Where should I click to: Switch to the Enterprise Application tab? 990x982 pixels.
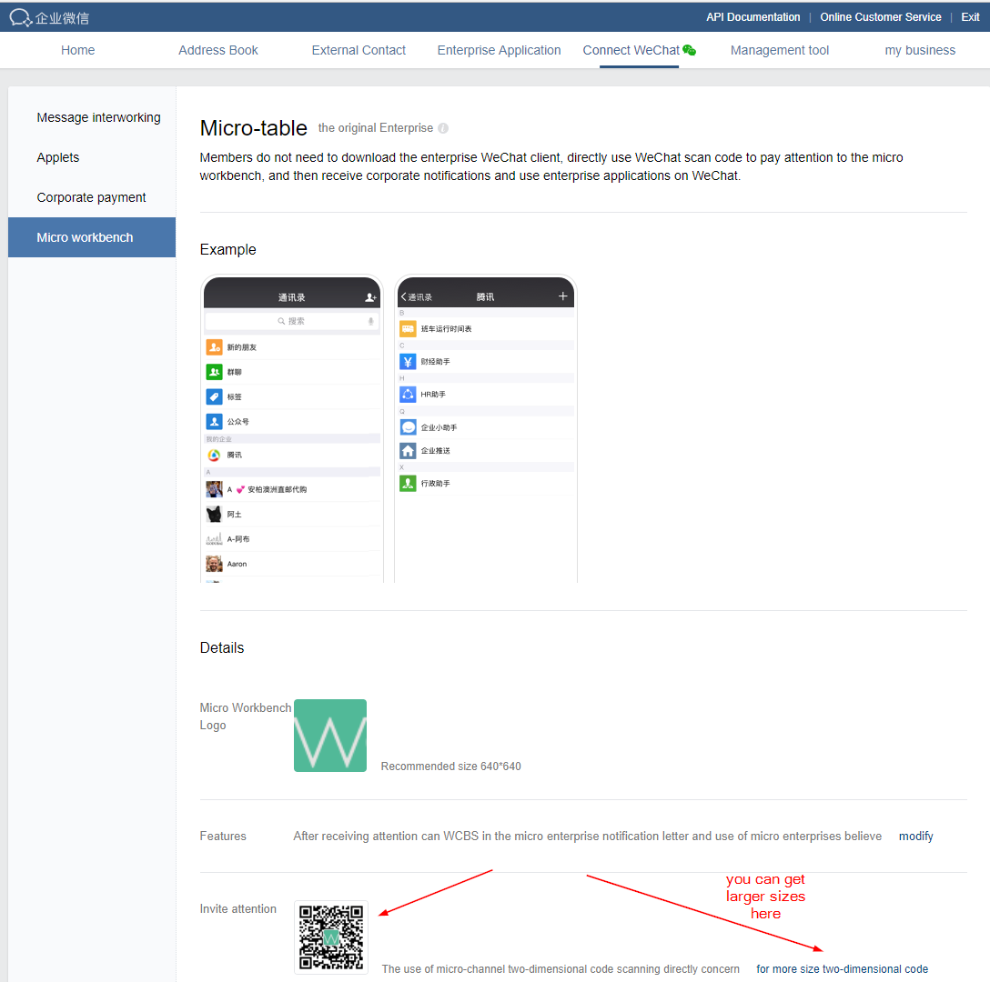(499, 50)
